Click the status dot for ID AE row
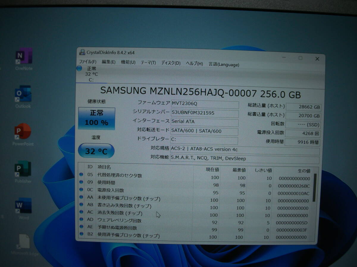This screenshot has width=357, height=267. 81,227
